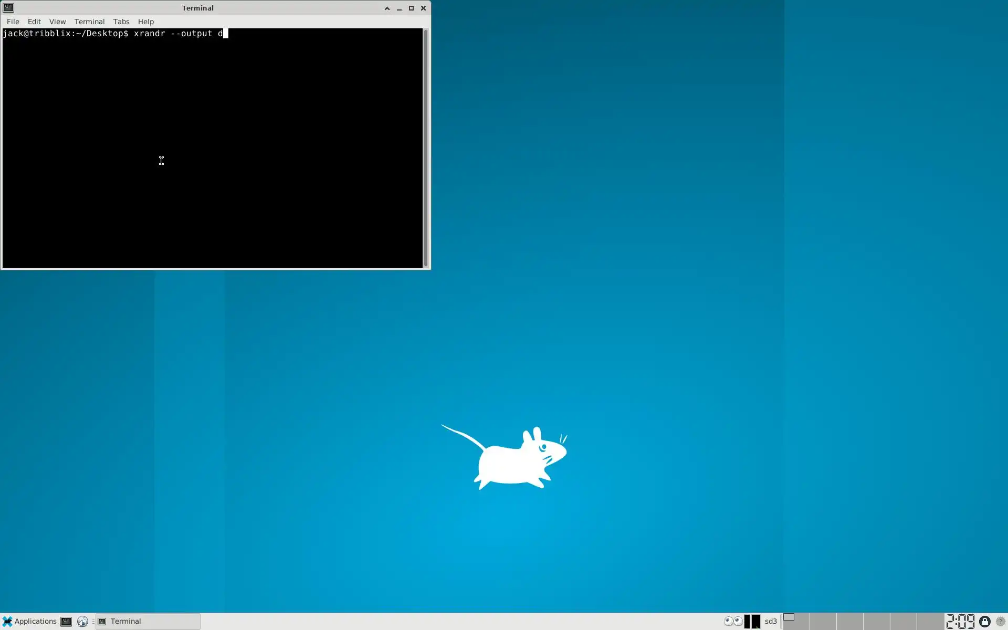Switch to the first workspace in the pager
The image size is (1008, 630).
[796, 621]
